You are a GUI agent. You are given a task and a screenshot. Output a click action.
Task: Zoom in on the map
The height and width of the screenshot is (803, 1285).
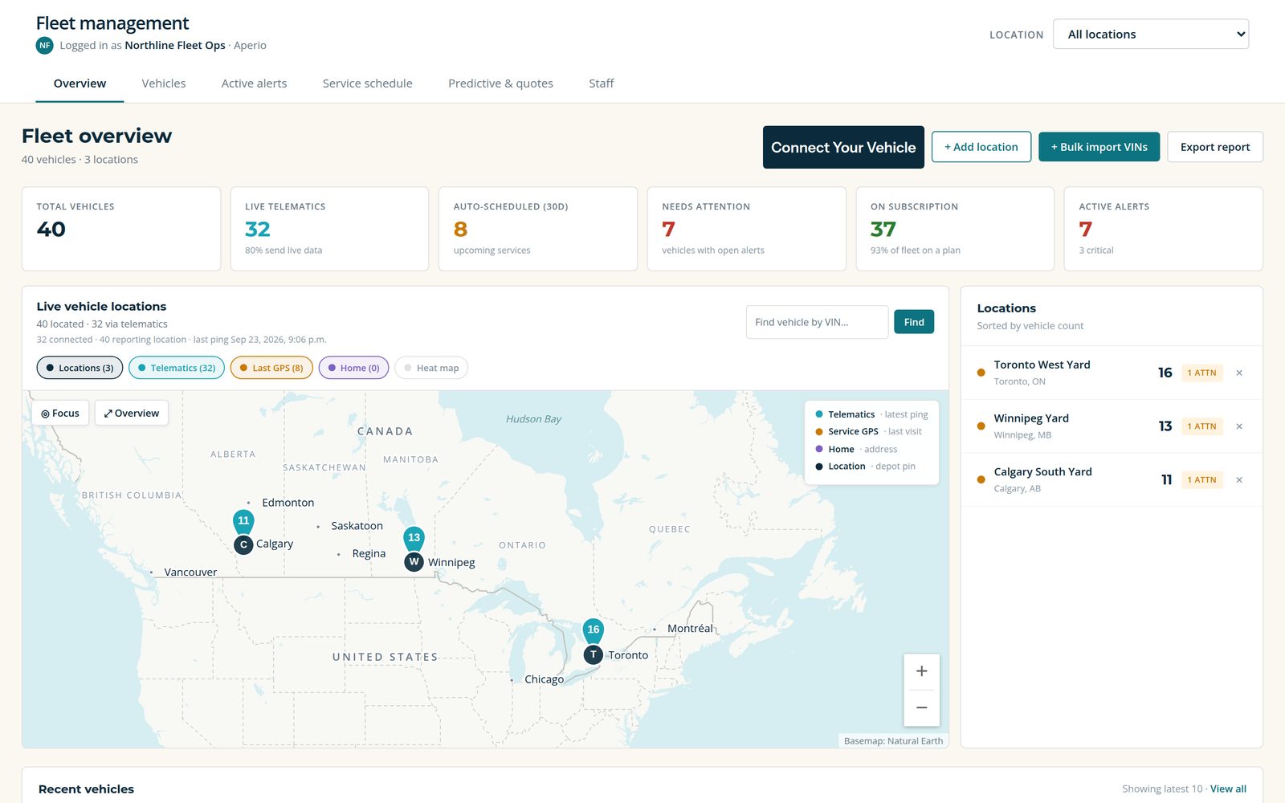(921, 671)
